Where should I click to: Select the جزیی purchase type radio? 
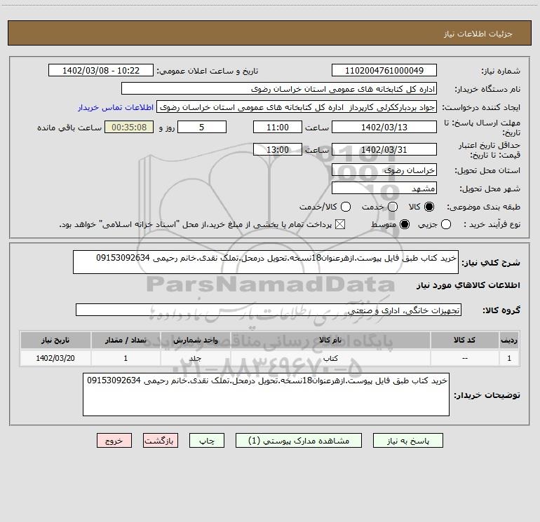click(446, 224)
